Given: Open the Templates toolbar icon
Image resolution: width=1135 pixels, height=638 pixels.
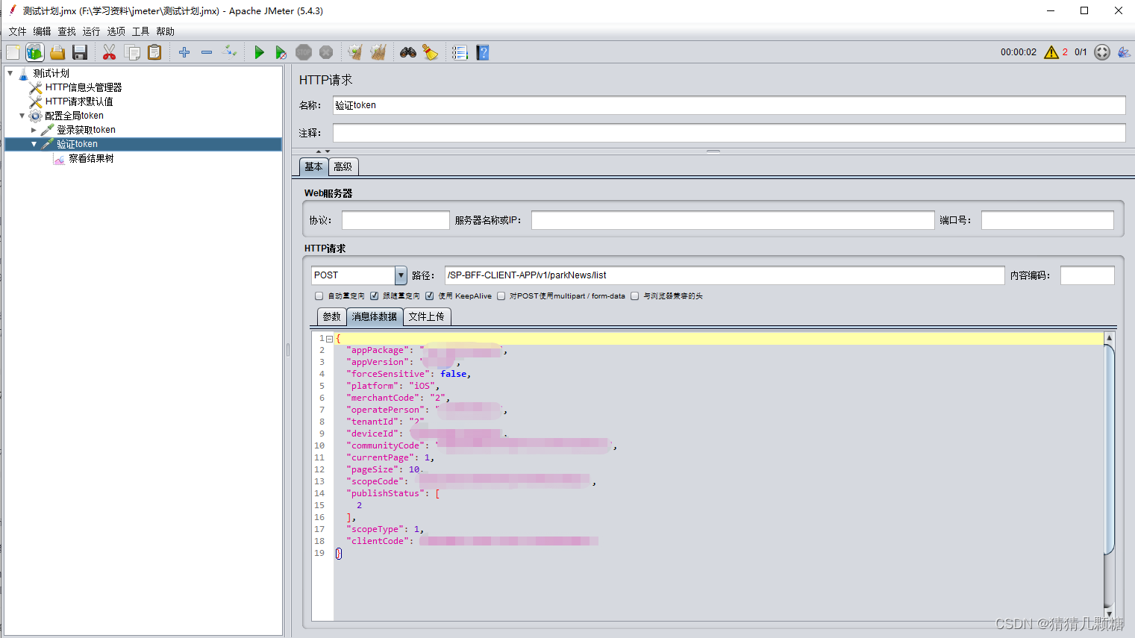Looking at the screenshot, I should coord(35,52).
